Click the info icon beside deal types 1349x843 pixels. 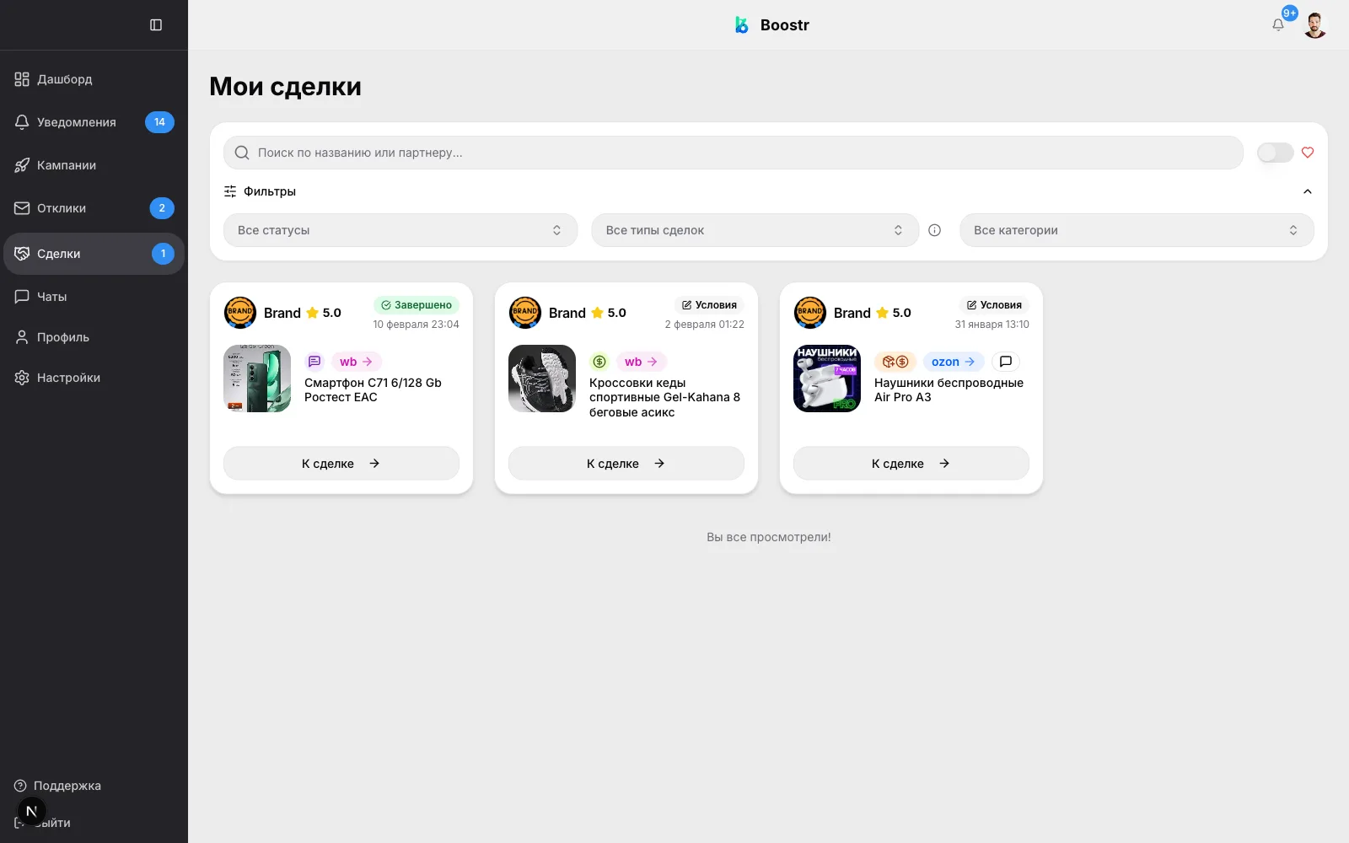[x=934, y=230]
